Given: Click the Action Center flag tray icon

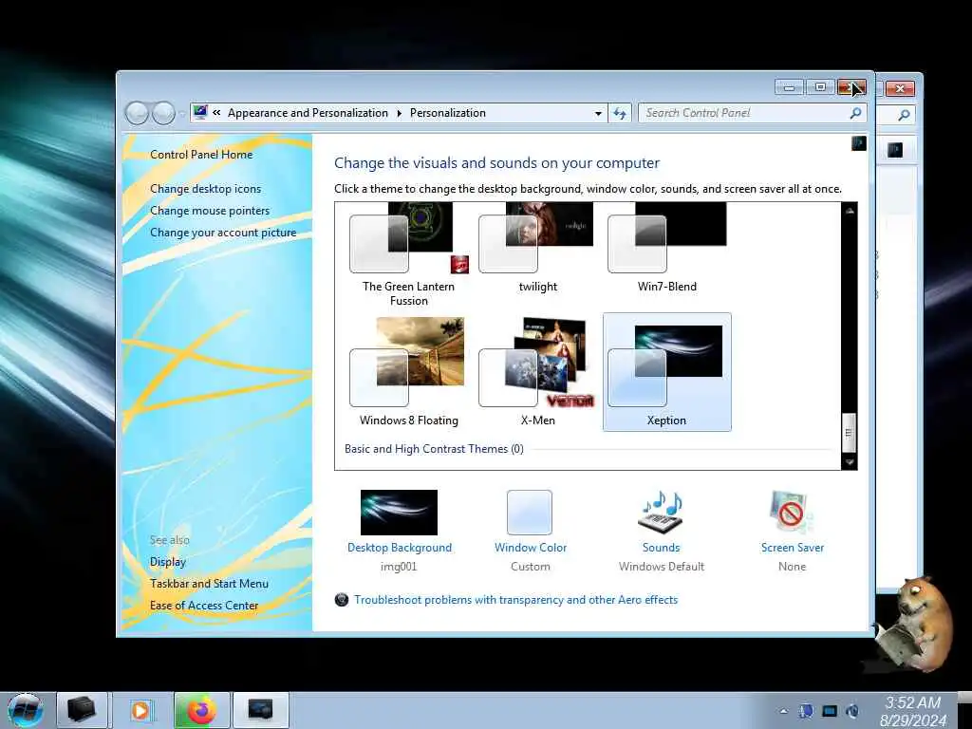Looking at the screenshot, I should point(807,711).
